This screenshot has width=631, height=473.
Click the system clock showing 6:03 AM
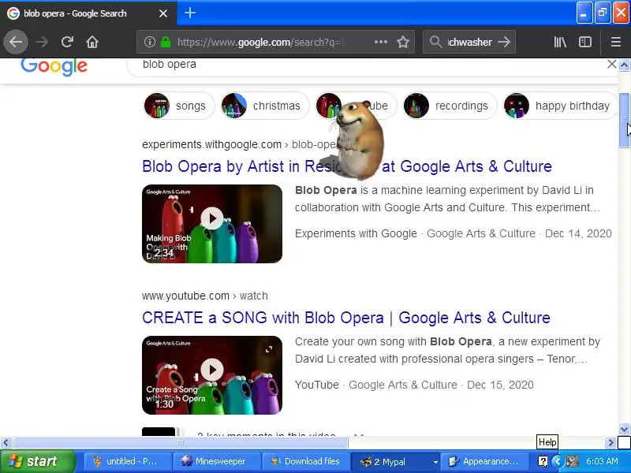pos(602,461)
